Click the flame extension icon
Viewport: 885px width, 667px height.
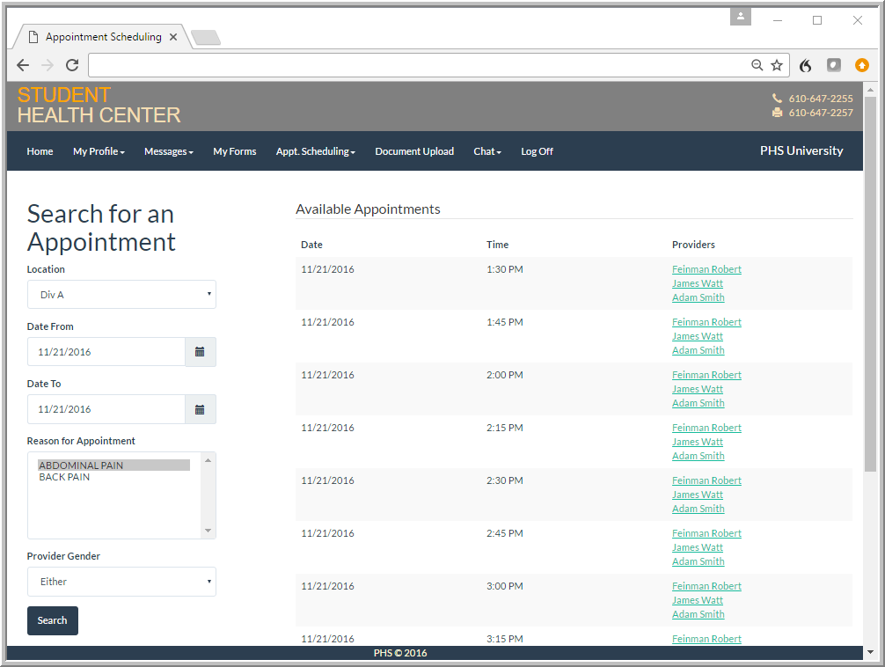click(x=806, y=65)
